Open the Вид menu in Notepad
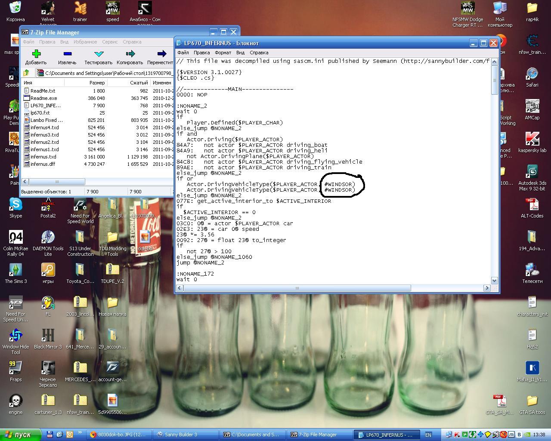Screen dimensions: 551x441 coord(240,53)
